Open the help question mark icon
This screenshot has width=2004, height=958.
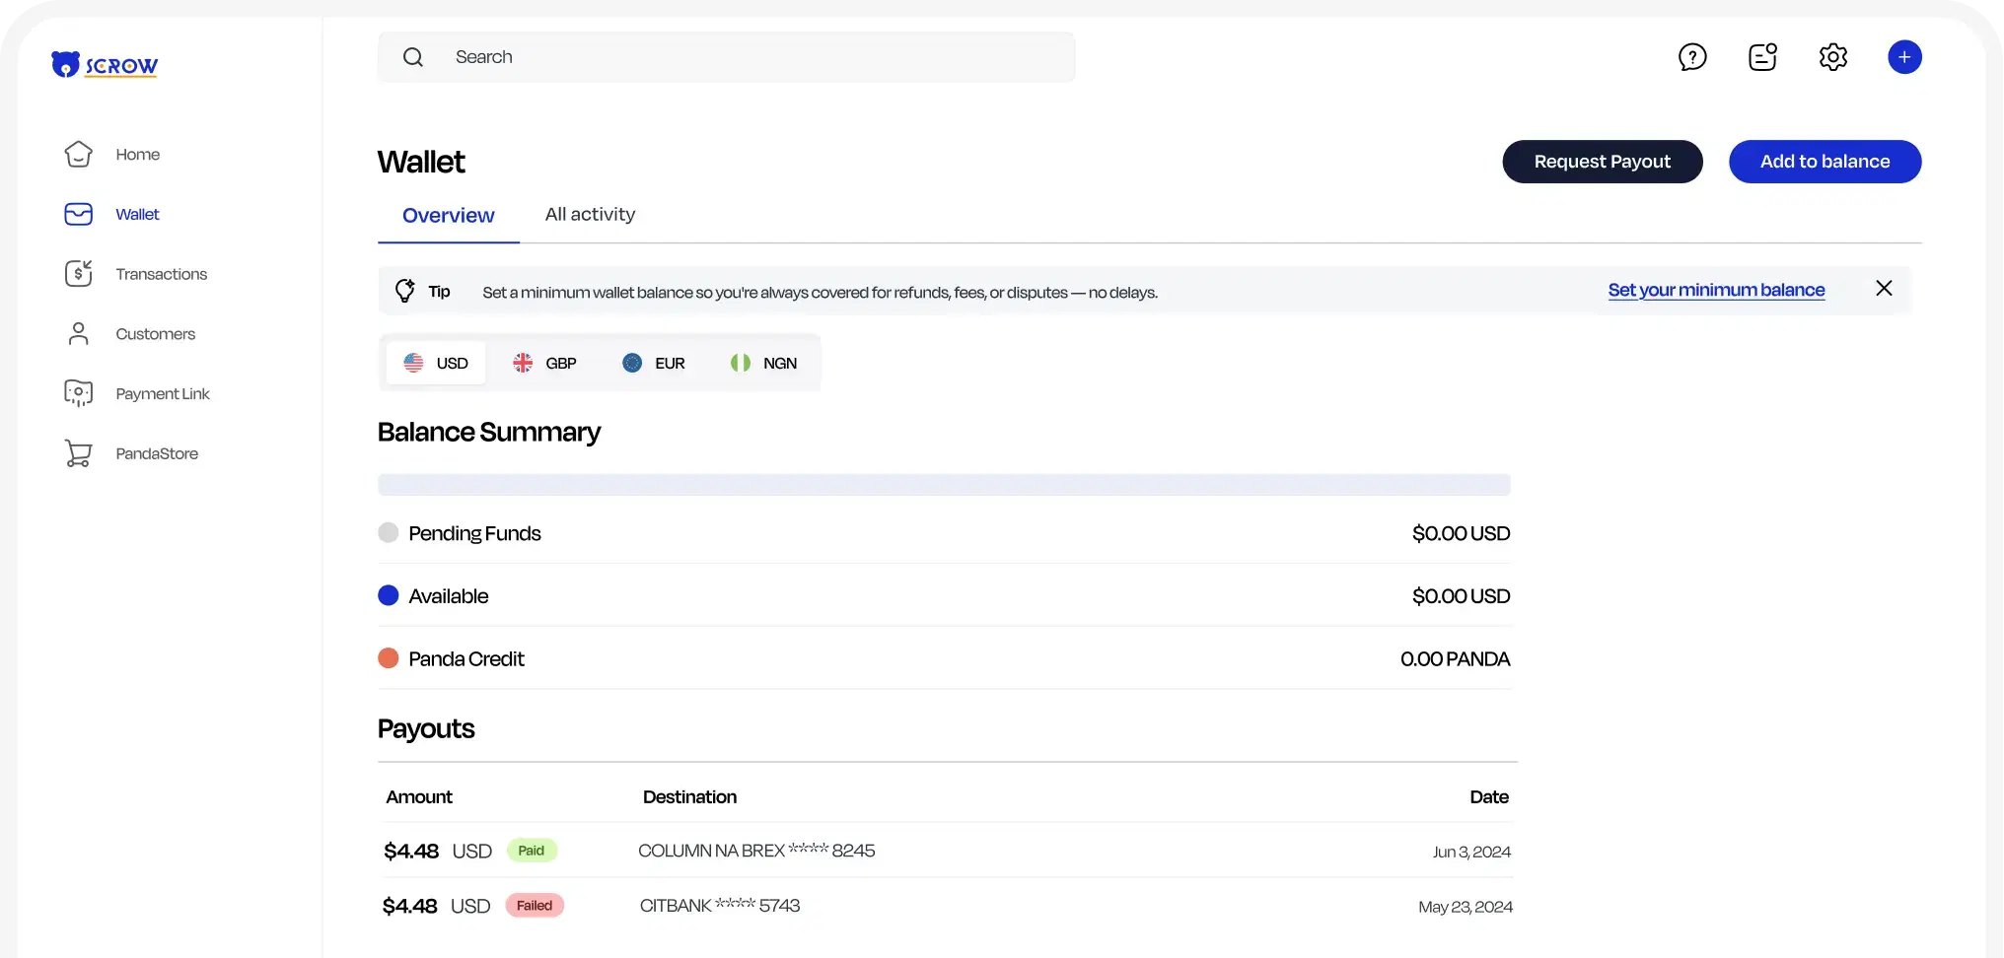click(1692, 56)
